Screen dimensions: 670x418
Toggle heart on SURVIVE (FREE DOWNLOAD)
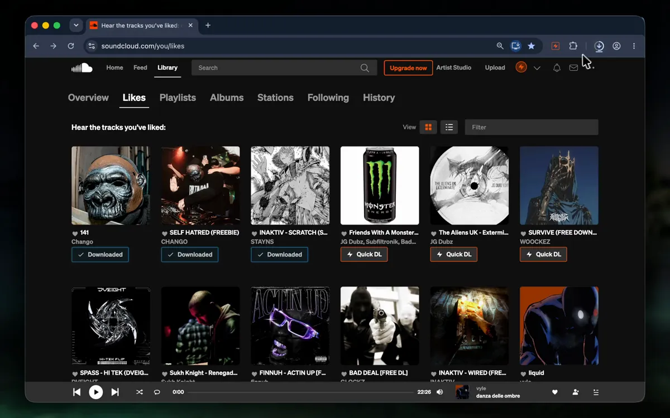tap(524, 233)
